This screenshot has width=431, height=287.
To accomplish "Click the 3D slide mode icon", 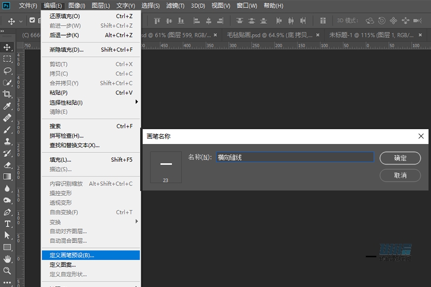I will click(x=405, y=21).
